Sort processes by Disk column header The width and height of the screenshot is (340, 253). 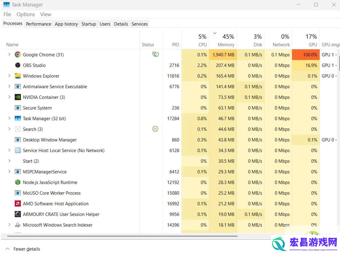(x=250, y=39)
